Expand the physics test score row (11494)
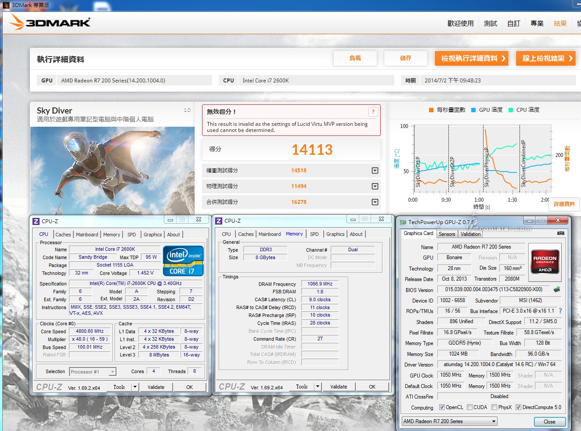 pyautogui.click(x=375, y=186)
